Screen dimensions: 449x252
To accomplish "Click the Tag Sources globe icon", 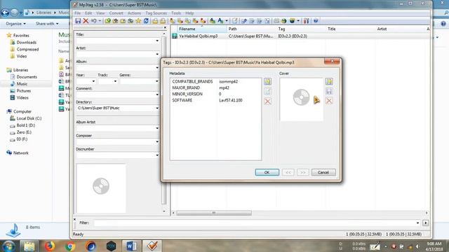I will coord(292,21).
